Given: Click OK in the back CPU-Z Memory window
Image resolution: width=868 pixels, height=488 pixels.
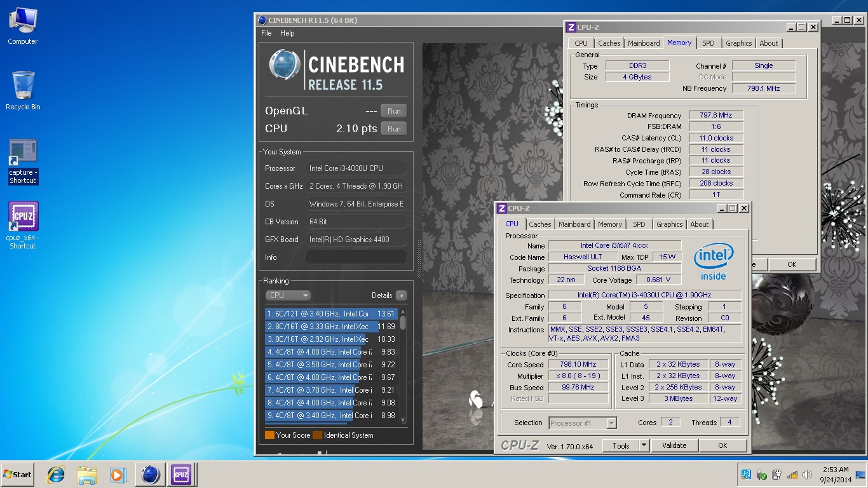Looking at the screenshot, I should tap(792, 264).
